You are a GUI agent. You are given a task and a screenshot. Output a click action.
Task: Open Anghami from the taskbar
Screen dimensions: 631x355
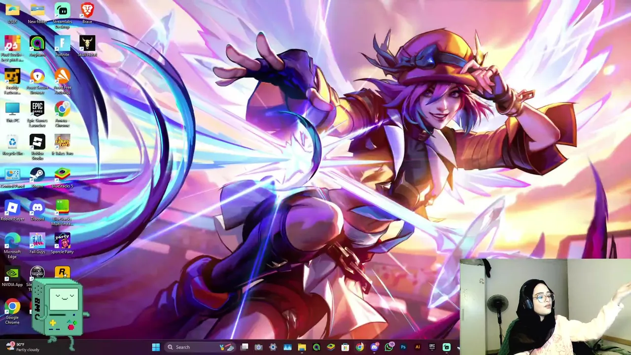coord(316,347)
